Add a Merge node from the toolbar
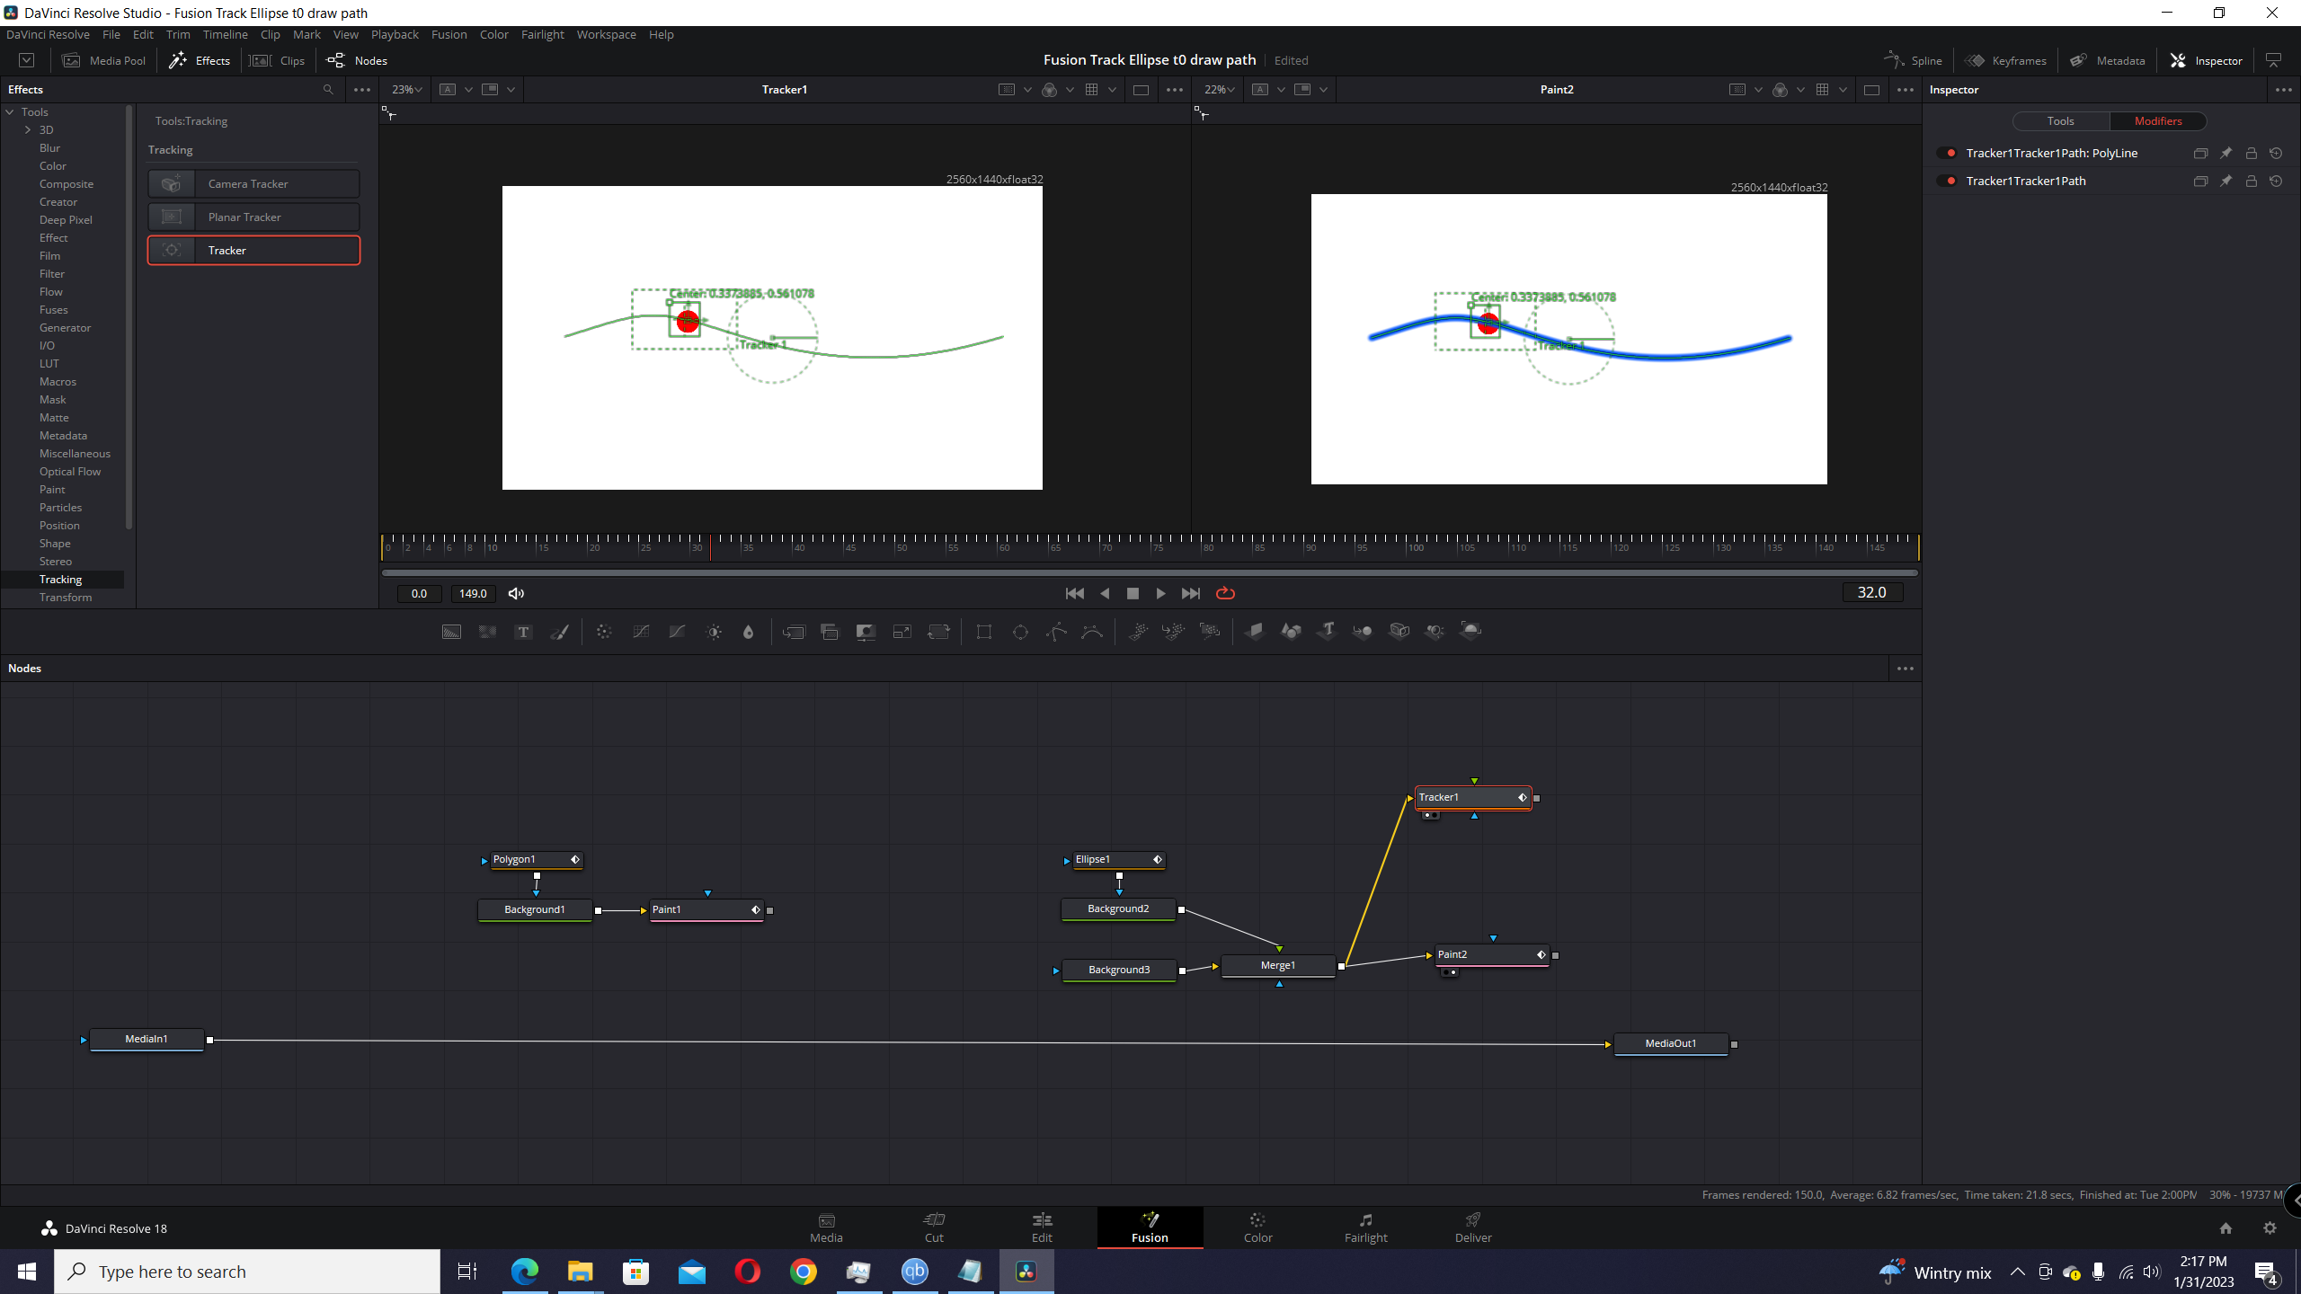This screenshot has width=2301, height=1294. tap(794, 632)
